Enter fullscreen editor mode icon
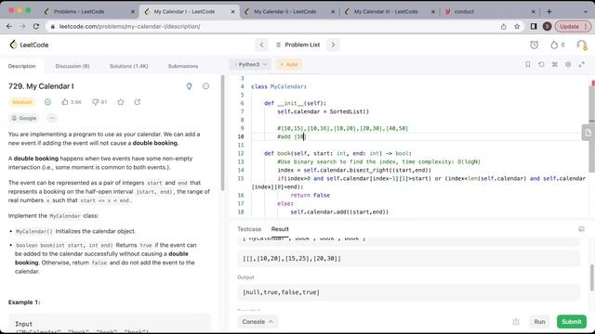 tap(581, 64)
